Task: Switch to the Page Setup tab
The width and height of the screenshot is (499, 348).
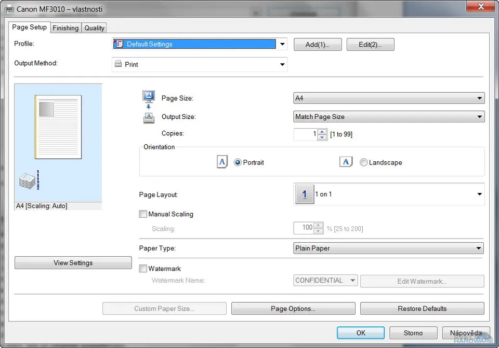Action: click(29, 27)
